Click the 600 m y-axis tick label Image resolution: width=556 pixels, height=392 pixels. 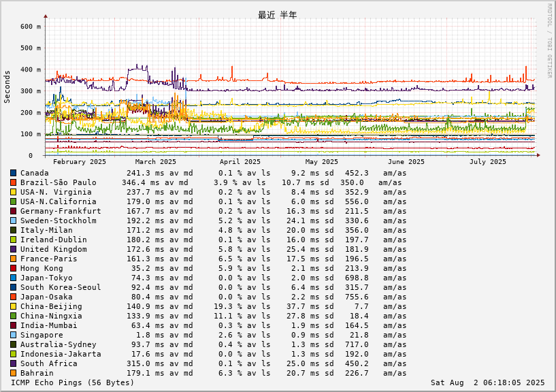pyautogui.click(x=31, y=27)
